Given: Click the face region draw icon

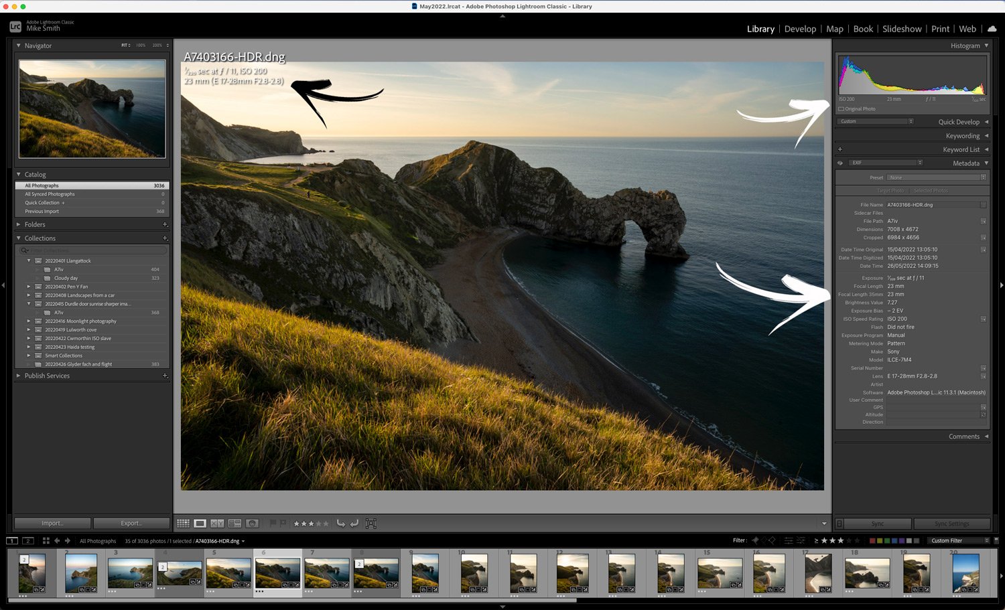Looking at the screenshot, I should pyautogui.click(x=371, y=524).
